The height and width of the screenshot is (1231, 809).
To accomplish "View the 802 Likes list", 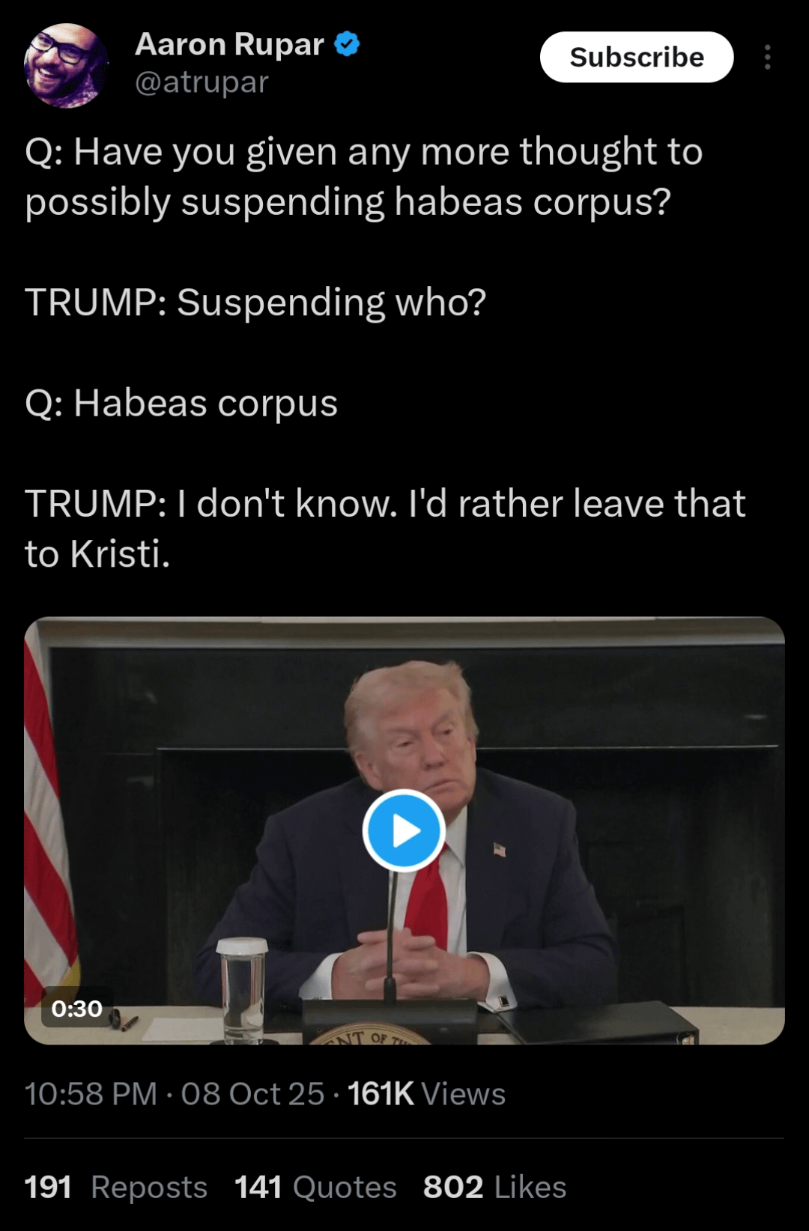I will tap(494, 1187).
